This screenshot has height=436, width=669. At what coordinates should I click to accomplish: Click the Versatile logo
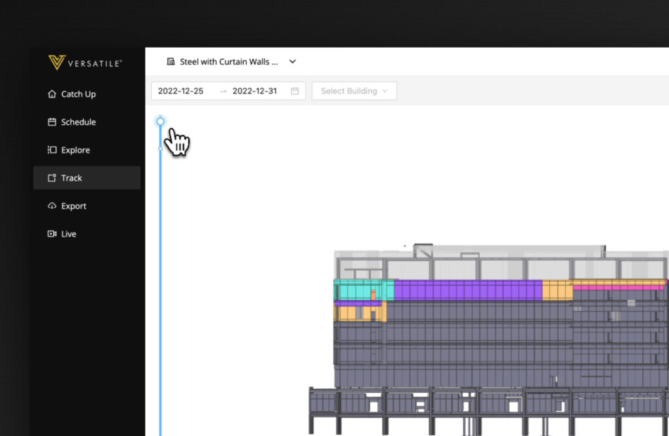[85, 63]
